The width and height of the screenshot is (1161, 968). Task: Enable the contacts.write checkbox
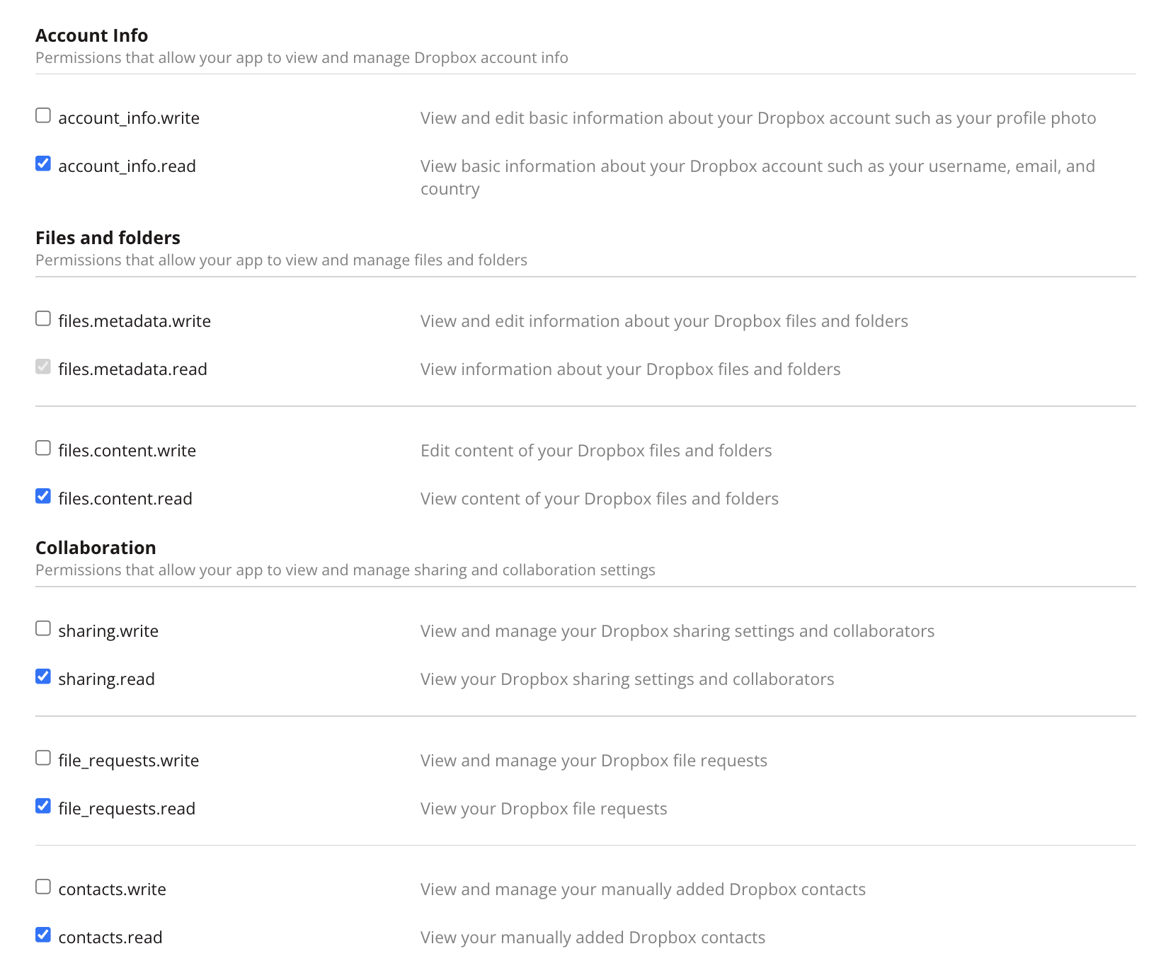[43, 887]
